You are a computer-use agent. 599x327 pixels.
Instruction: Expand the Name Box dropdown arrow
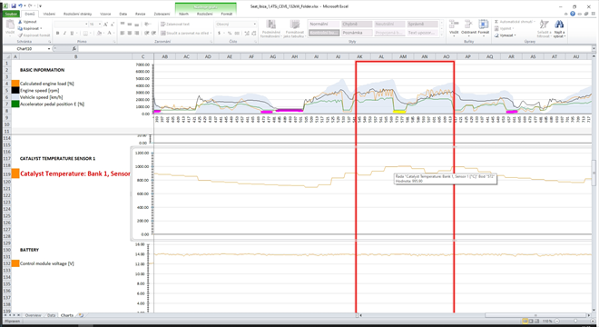point(49,49)
